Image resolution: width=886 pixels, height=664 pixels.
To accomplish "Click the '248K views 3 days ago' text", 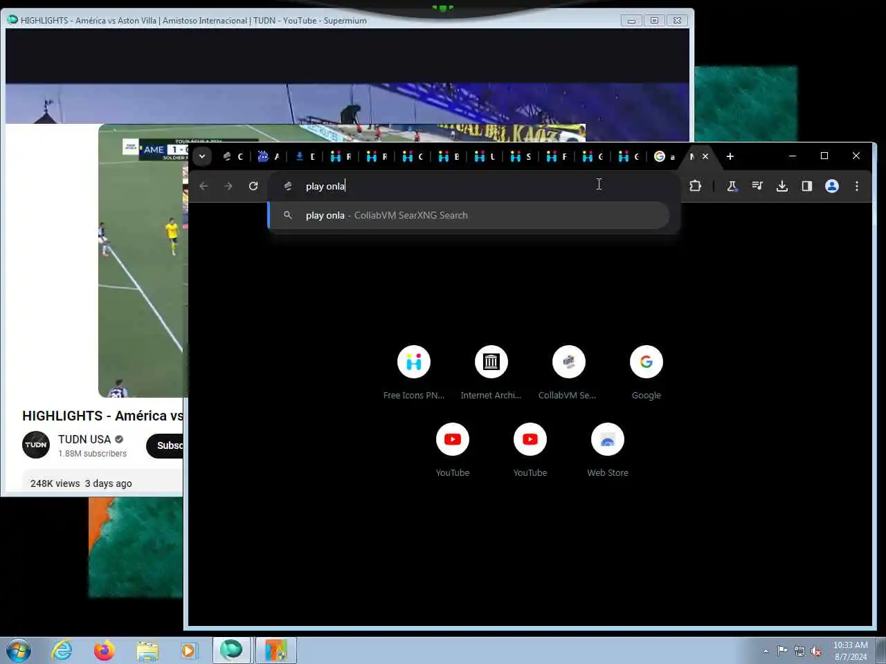I will coord(81,483).
